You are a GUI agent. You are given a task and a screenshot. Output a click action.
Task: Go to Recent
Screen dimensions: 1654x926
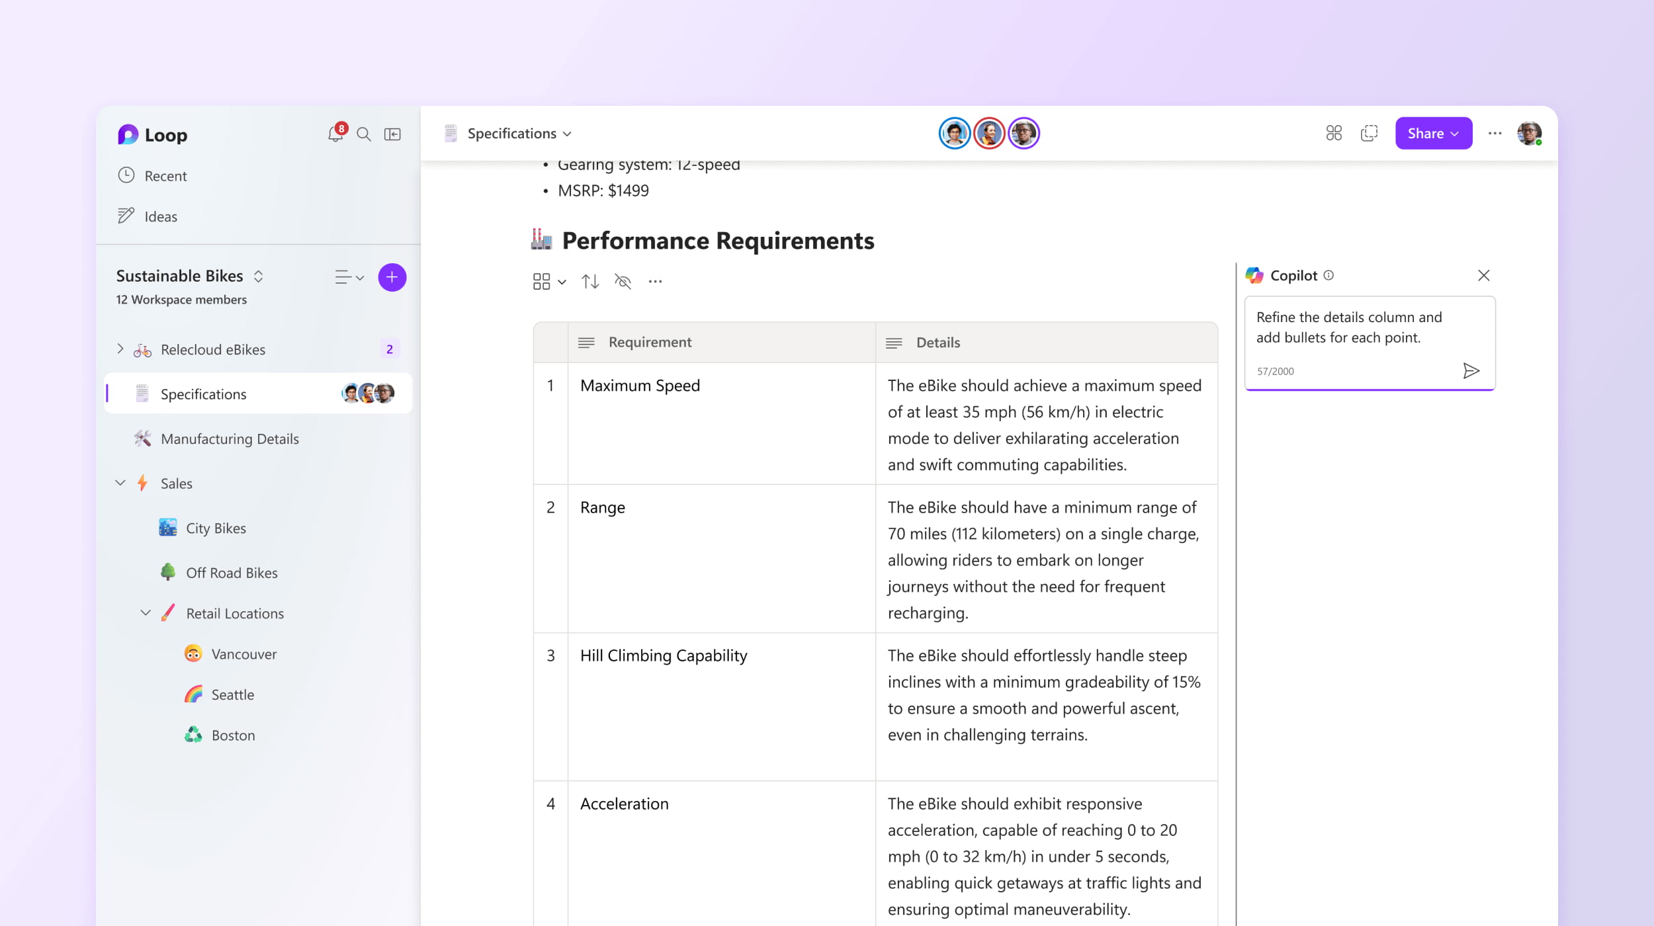(x=165, y=176)
